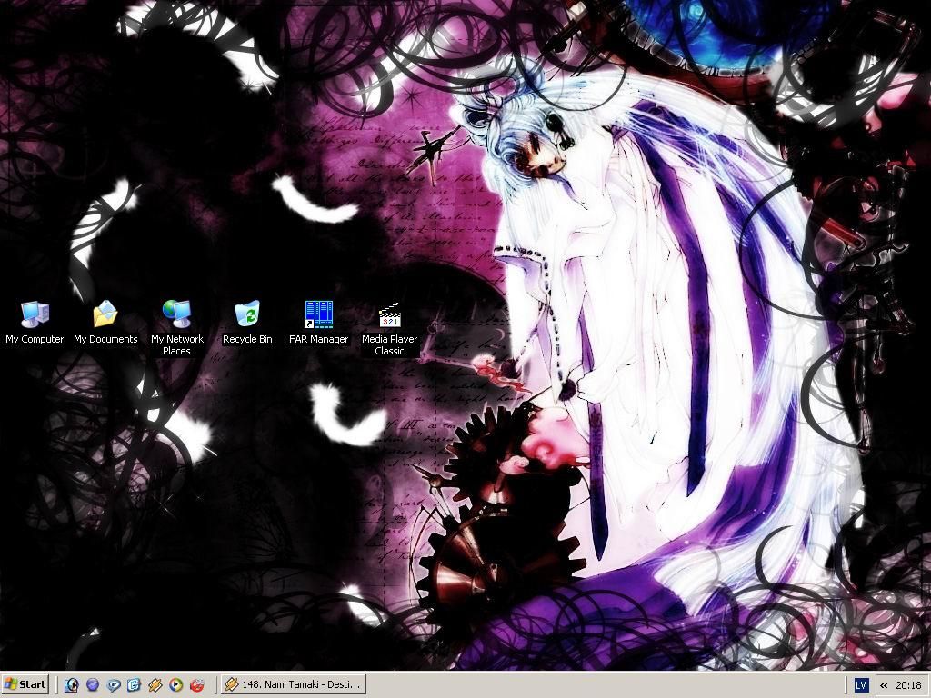Screen dimensions: 931x698
Task: Launch the speech bubble quick launch icon
Action: click(114, 685)
